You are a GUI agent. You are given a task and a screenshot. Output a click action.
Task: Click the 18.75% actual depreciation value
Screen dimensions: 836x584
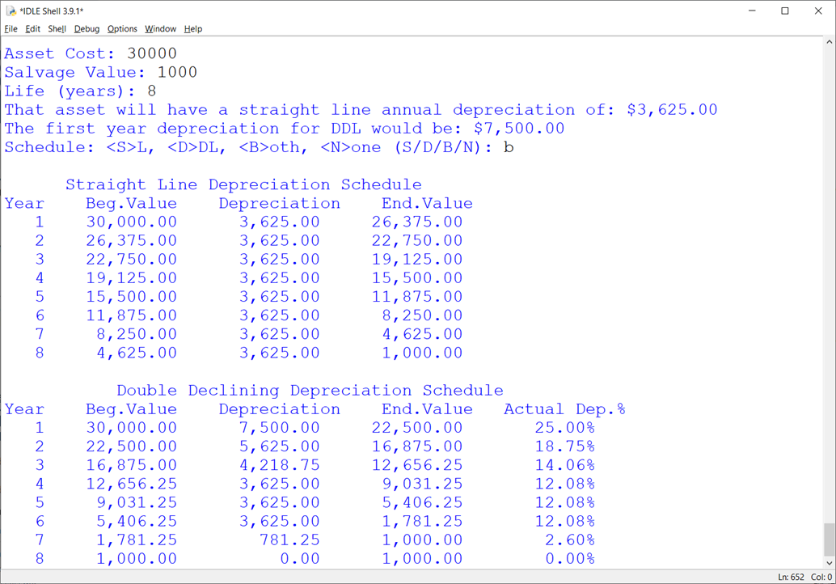564,446
